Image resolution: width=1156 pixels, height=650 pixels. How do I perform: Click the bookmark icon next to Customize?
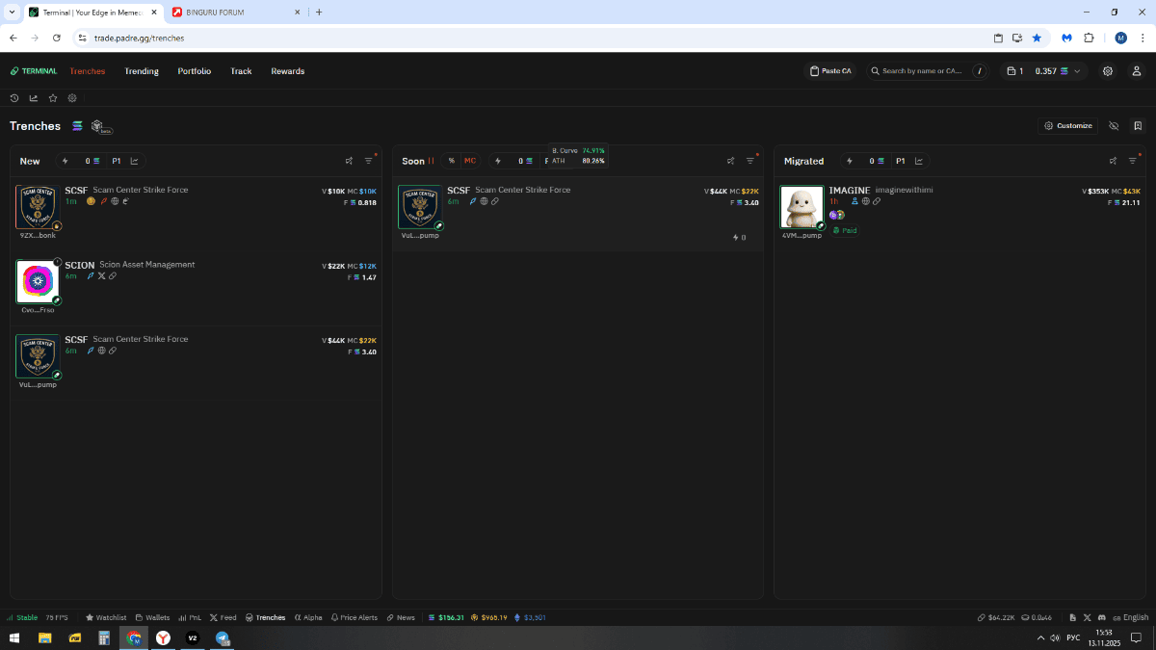(x=1138, y=126)
